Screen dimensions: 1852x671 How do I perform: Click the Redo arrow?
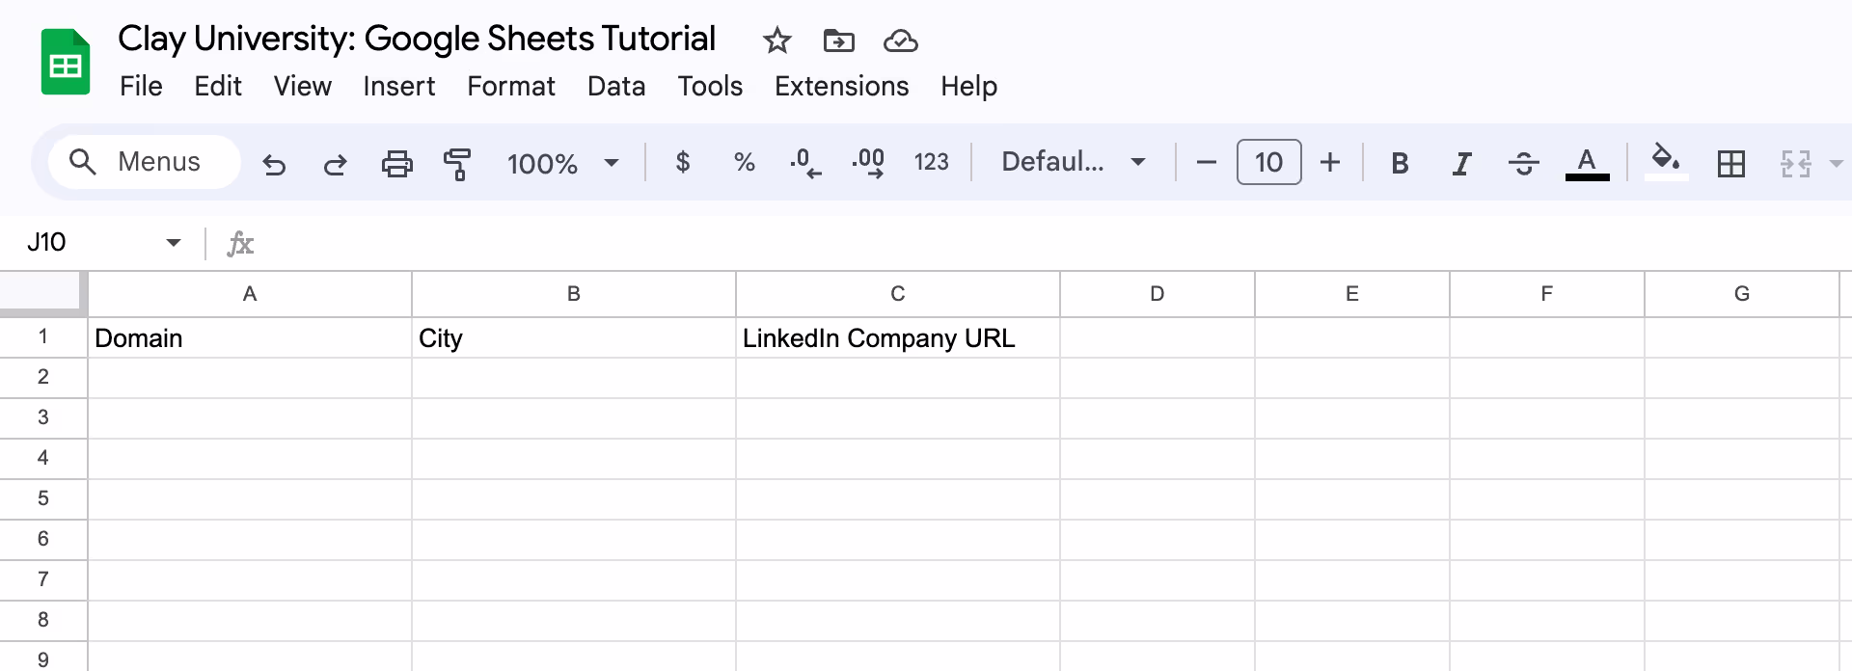coord(335,163)
